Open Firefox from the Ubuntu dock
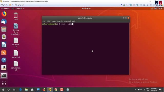Image resolution: width=164 pixels, height=92 pixels. click(4, 14)
